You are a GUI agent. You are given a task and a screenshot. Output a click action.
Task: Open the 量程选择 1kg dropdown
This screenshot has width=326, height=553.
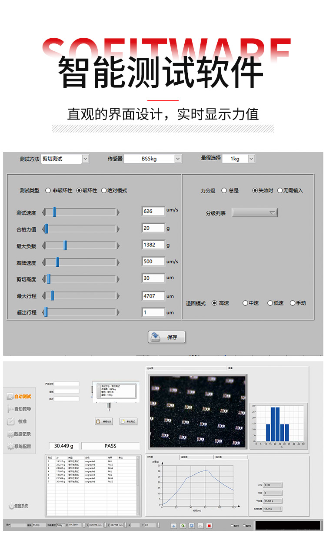click(x=251, y=159)
